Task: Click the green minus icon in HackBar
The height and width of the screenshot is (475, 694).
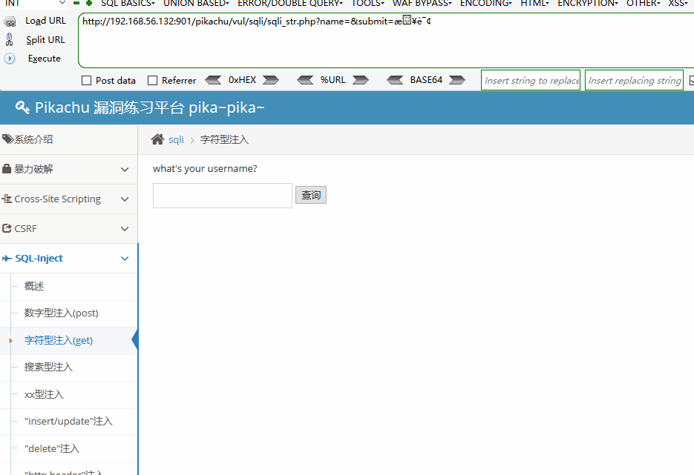Action: [76, 3]
